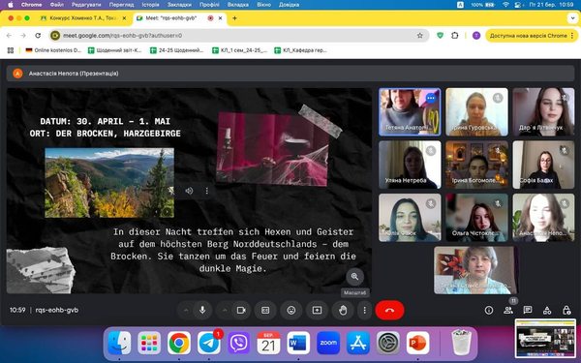Click the host controls lock icon
The height and width of the screenshot is (363, 581).
[x=566, y=310]
